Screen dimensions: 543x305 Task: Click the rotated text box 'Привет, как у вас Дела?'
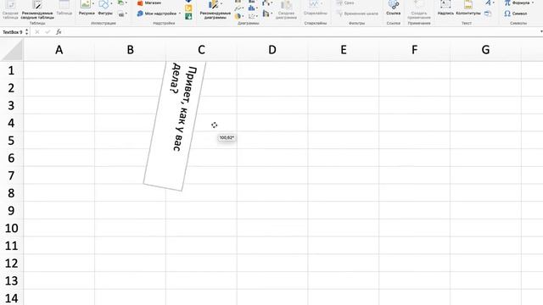[175, 126]
